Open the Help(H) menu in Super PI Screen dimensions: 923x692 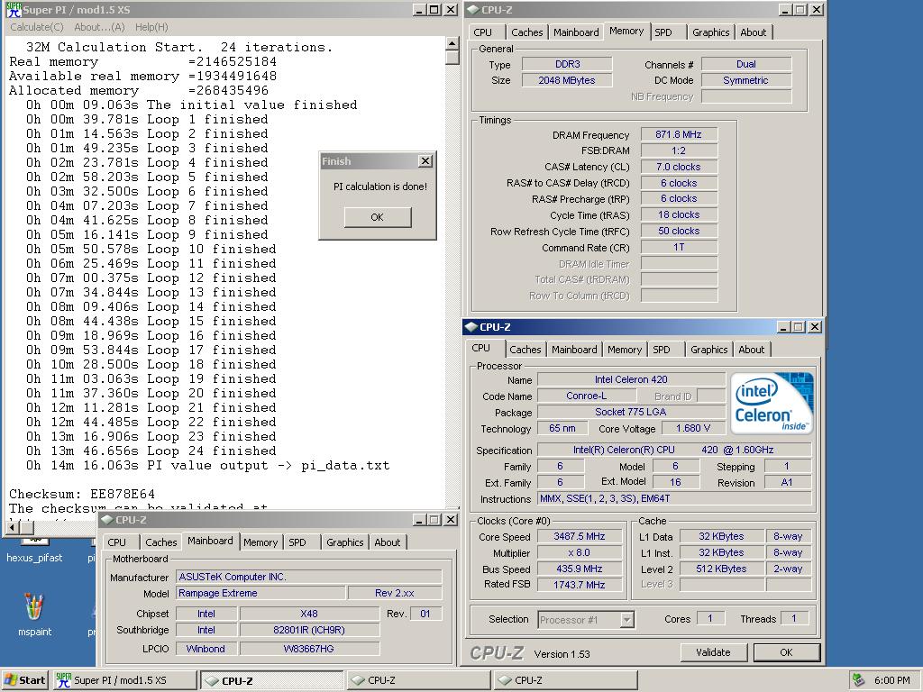coord(151,27)
